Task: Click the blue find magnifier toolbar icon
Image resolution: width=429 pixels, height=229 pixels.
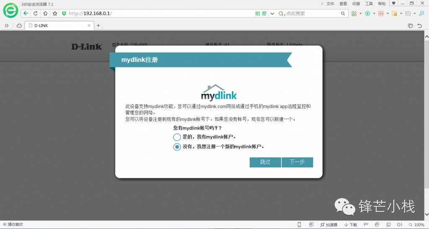Action: pos(421,13)
